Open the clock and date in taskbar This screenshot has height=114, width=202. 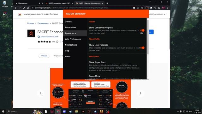click(197, 111)
